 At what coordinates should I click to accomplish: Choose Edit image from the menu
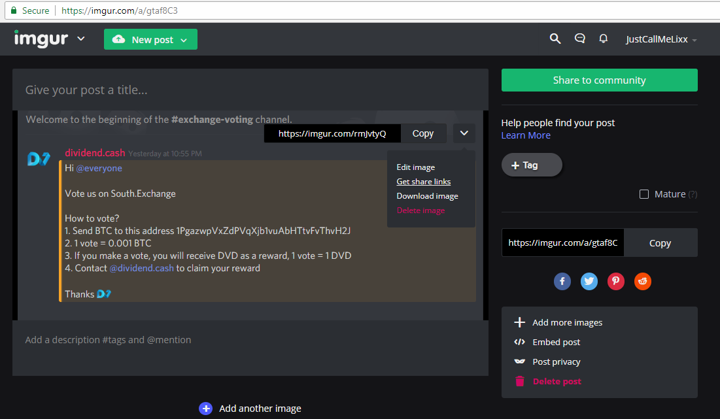pos(415,167)
